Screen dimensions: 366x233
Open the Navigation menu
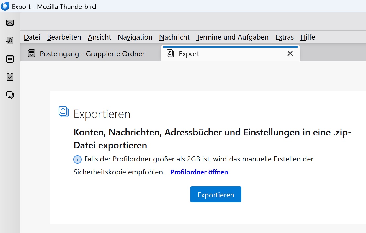135,37
